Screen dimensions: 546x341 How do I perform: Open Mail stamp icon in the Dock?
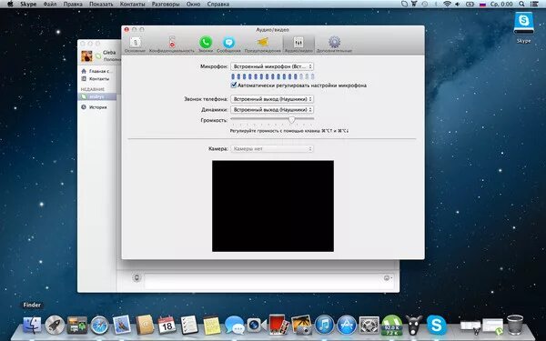coord(122,325)
